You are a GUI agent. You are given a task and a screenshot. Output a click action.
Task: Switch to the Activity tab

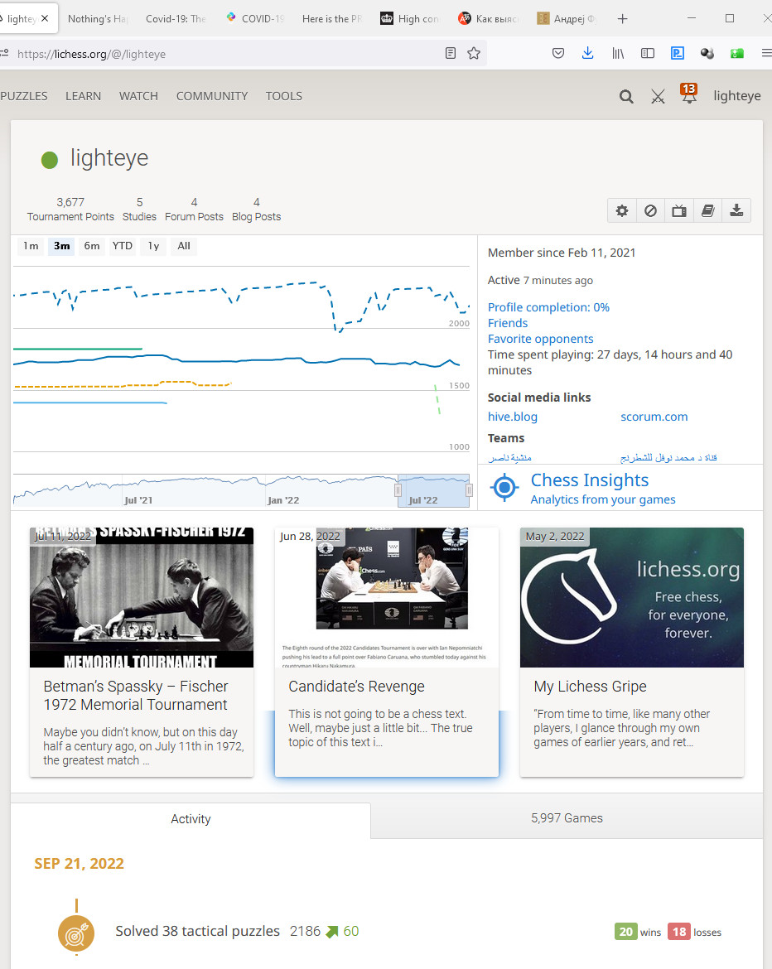tap(191, 819)
